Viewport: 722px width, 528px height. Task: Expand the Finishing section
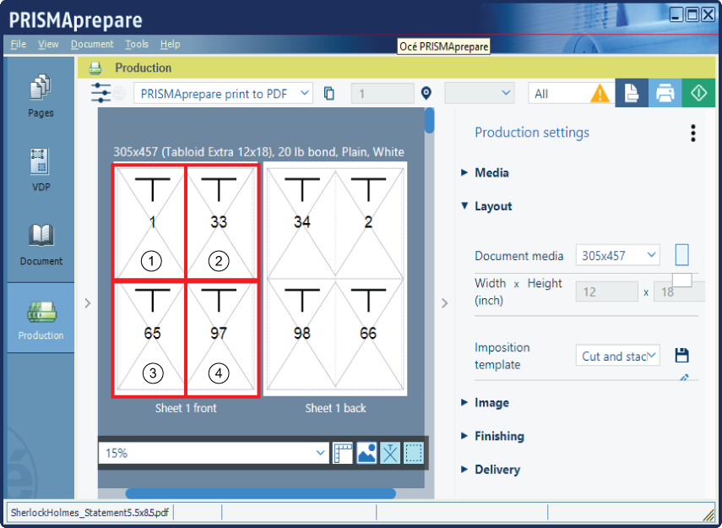[x=492, y=436]
